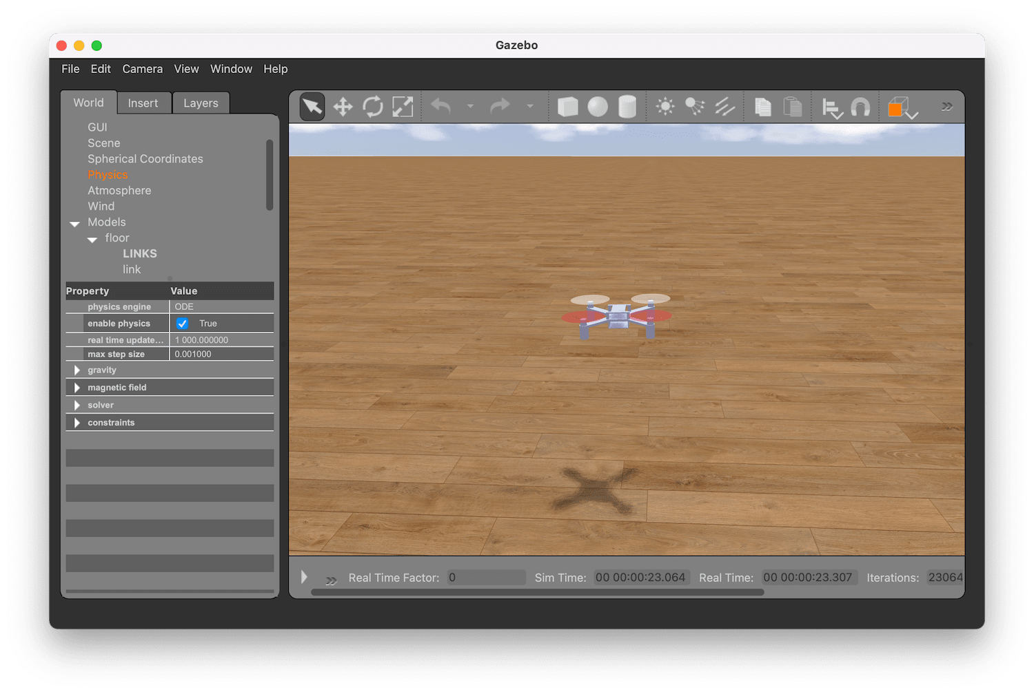
Task: Collapse the floor model tree item
Action: tap(92, 239)
